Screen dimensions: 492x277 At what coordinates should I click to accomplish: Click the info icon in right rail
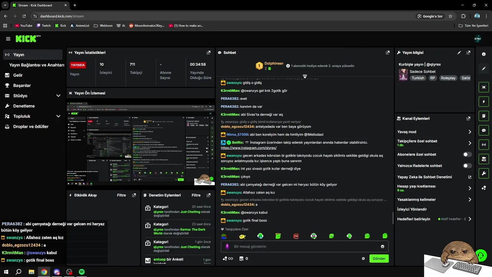(484, 54)
